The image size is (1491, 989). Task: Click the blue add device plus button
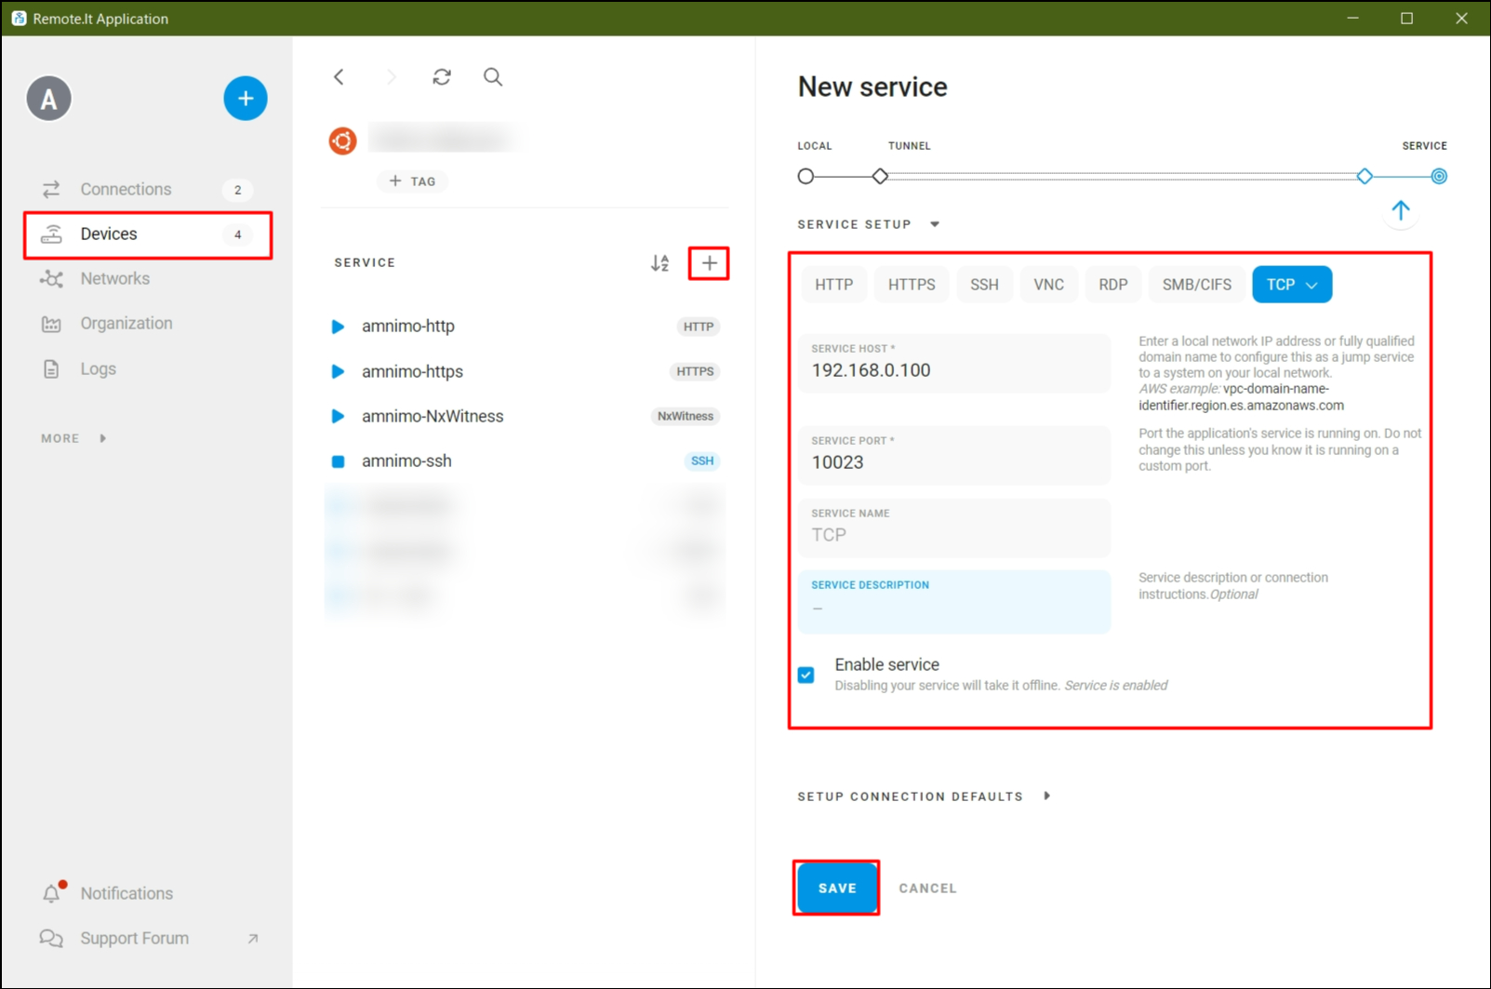coord(246,99)
